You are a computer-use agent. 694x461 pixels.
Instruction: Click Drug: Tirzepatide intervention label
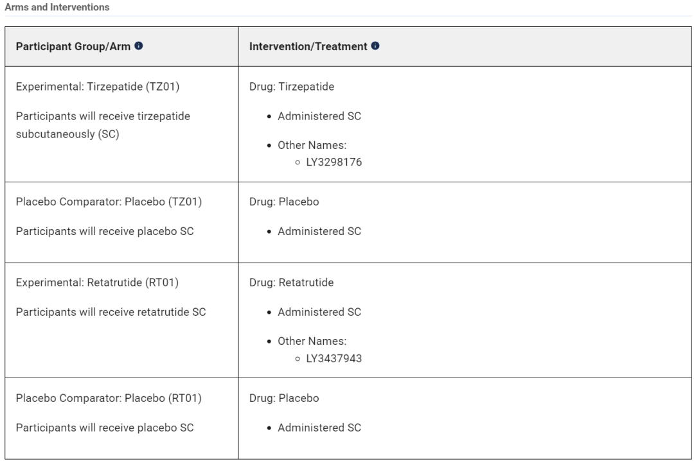tap(292, 86)
